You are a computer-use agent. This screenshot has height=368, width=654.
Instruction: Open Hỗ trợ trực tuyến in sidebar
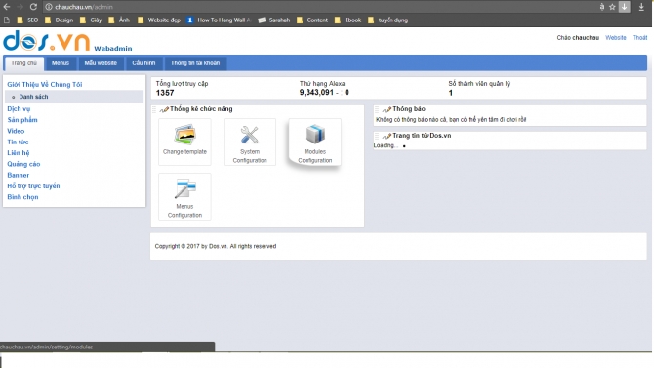33,186
